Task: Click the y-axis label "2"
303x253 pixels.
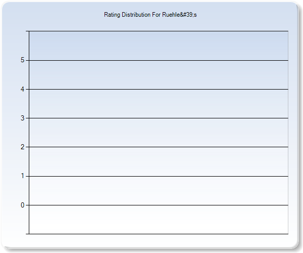Action: [22, 147]
